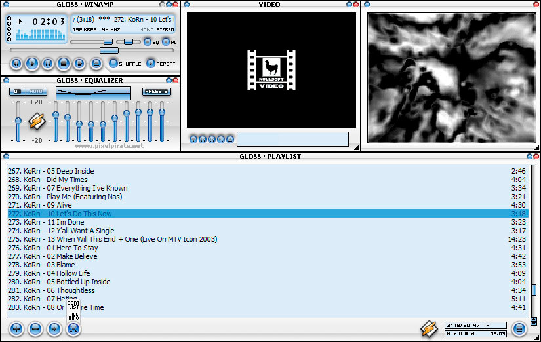This screenshot has height=342, width=541.
Task: Turn equalizer ON button
Action: (x=17, y=91)
